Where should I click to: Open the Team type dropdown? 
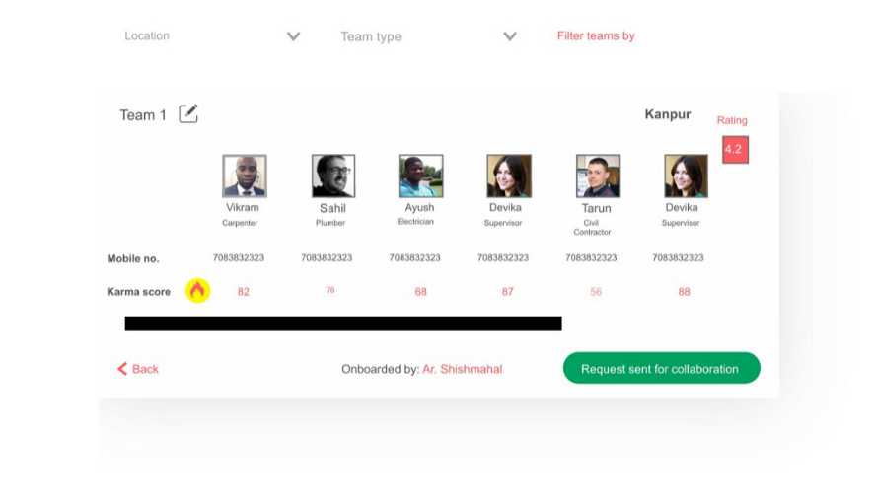click(x=427, y=36)
